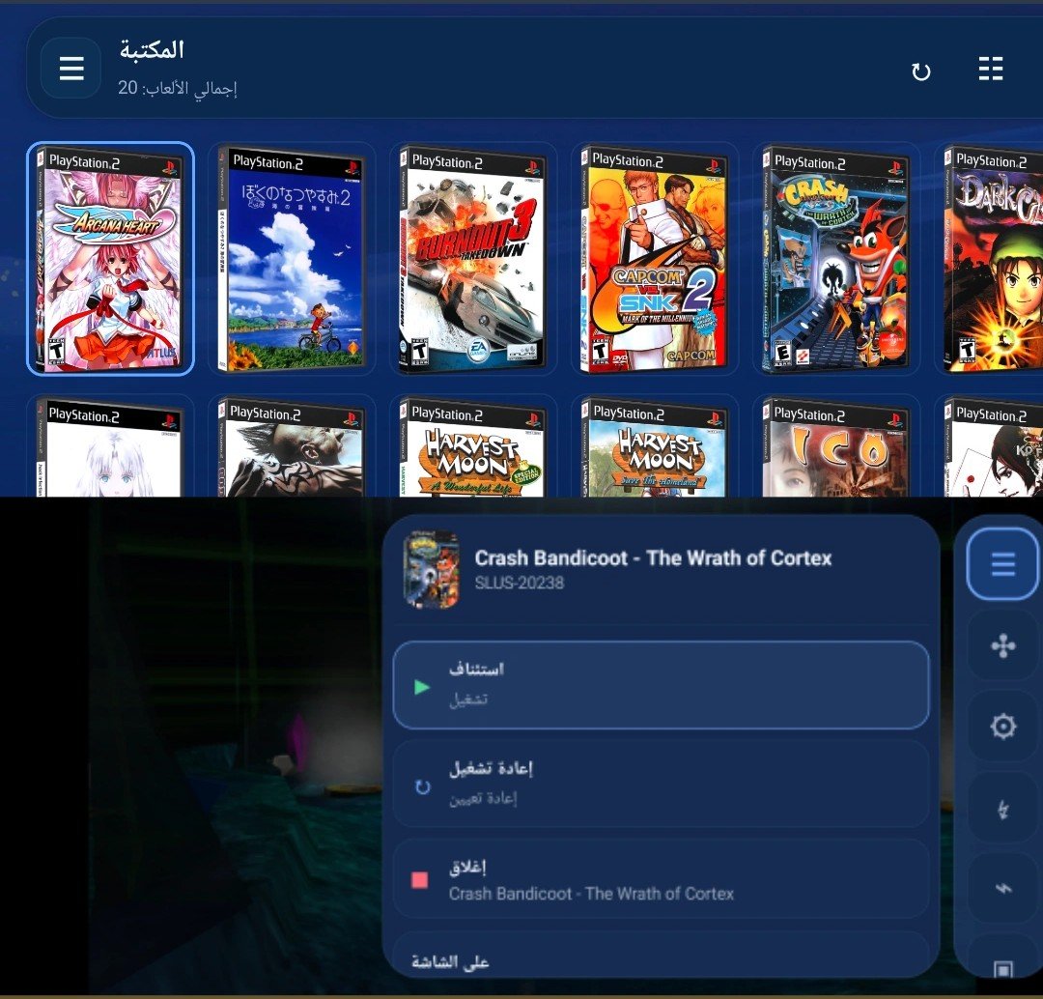Click the green play triangle icon
This screenshot has height=999, width=1043.
point(422,687)
